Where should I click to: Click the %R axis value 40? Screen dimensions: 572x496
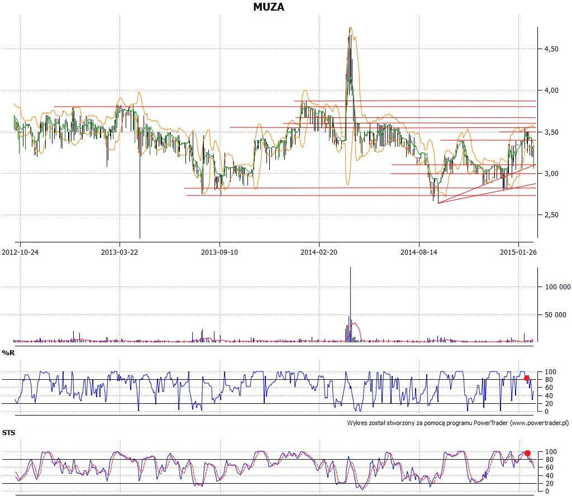click(x=549, y=395)
